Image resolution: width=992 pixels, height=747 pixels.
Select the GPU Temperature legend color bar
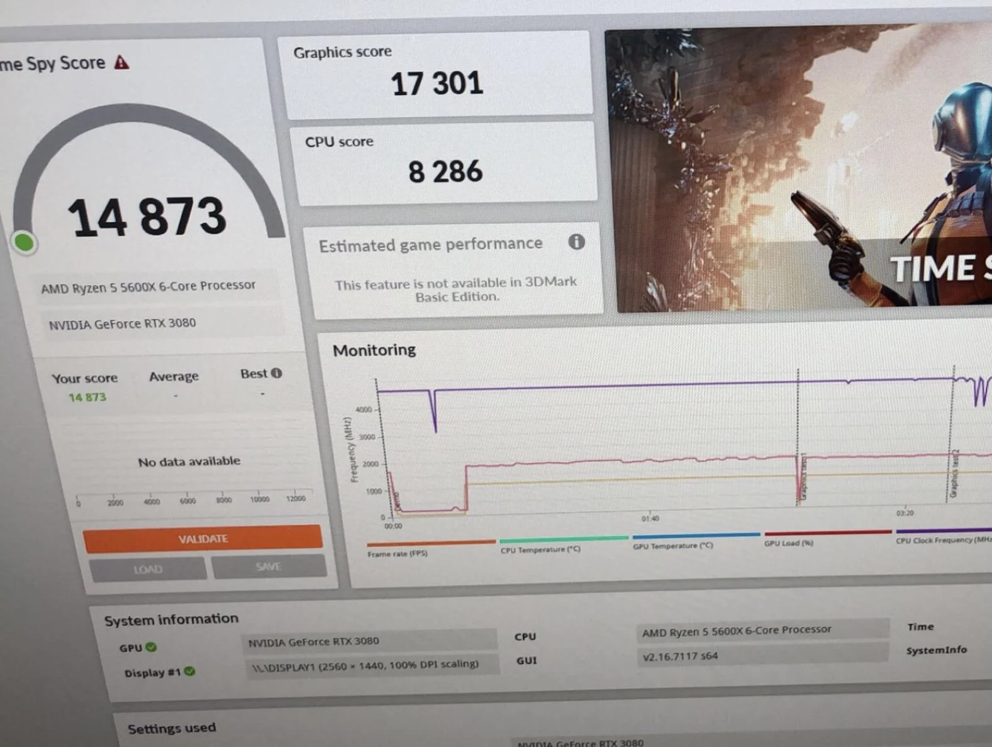696,536
